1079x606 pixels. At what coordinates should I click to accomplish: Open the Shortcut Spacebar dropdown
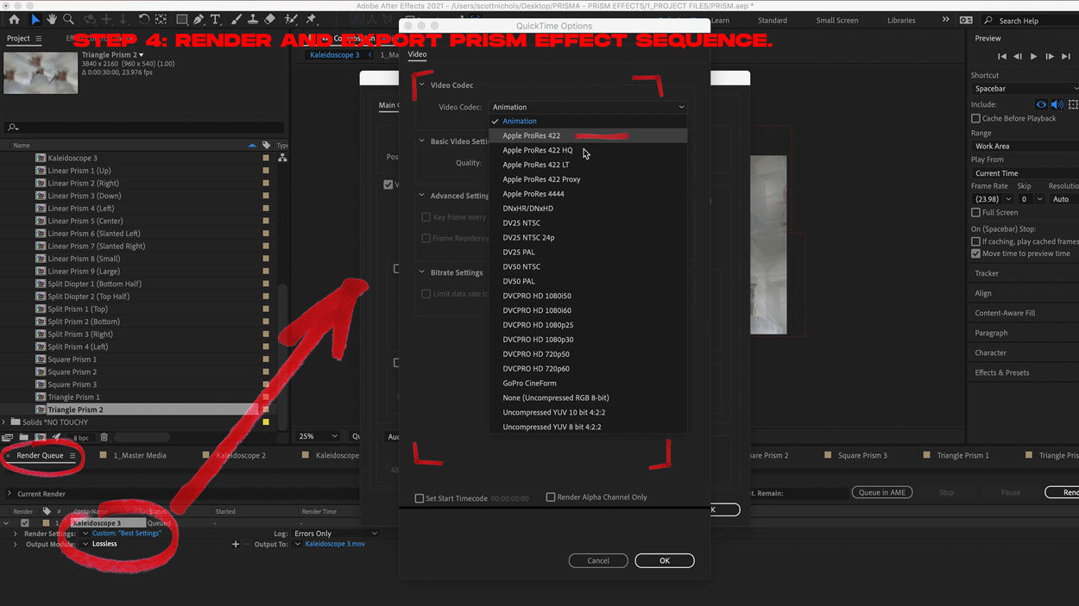pyautogui.click(x=1025, y=89)
